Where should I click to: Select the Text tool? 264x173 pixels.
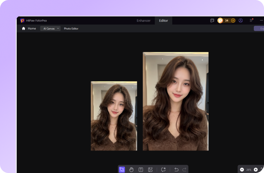(141, 169)
